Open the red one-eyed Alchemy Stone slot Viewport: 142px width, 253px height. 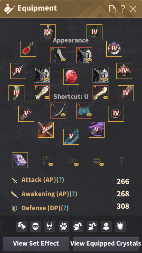(71, 77)
